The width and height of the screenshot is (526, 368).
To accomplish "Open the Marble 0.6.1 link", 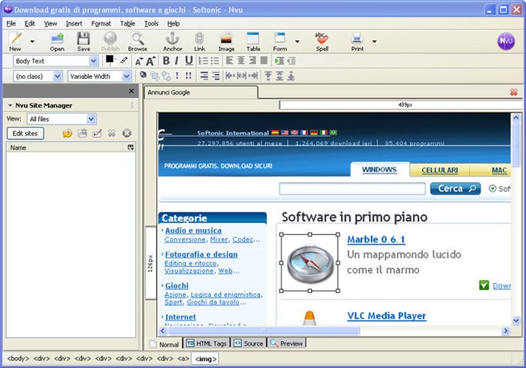I will tap(376, 240).
